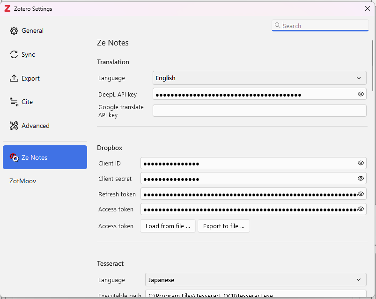Click the General gear icon
The width and height of the screenshot is (376, 299).
point(14,31)
